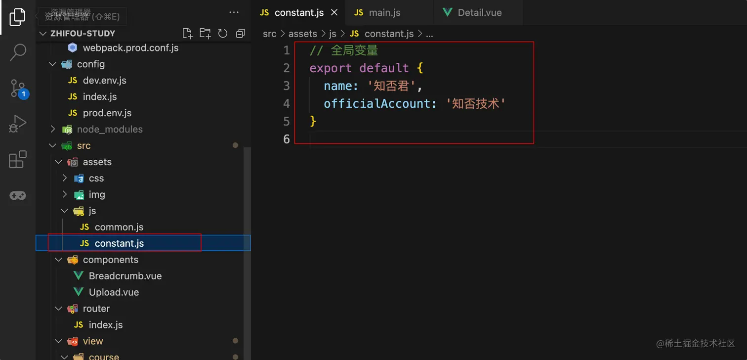Collapse the js folder
Viewport: 747px width, 360px height.
pyautogui.click(x=65, y=211)
